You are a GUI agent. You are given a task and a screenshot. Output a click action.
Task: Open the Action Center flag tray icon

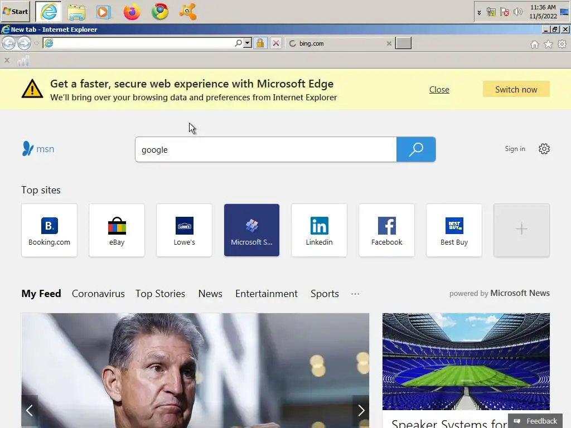[504, 12]
